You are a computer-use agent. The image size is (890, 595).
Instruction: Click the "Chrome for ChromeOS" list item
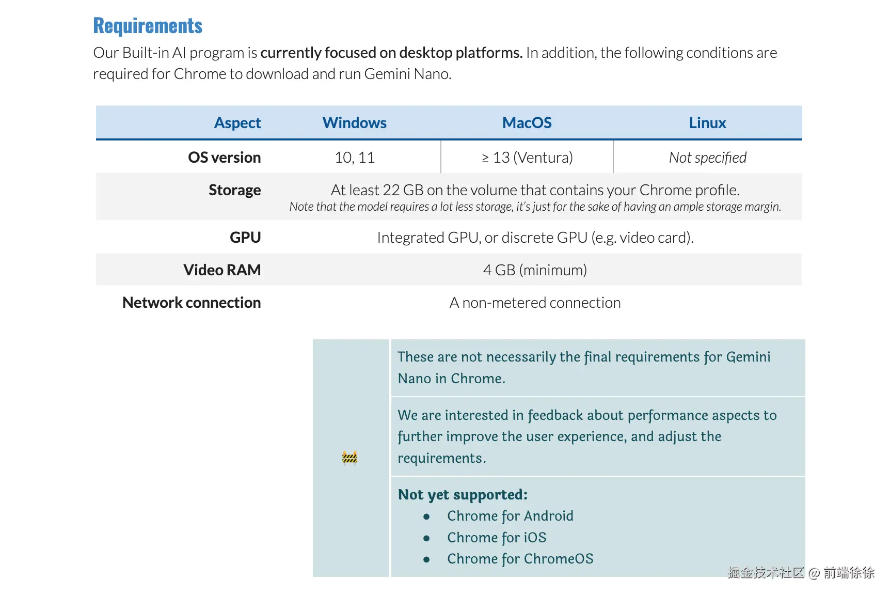[x=520, y=559]
